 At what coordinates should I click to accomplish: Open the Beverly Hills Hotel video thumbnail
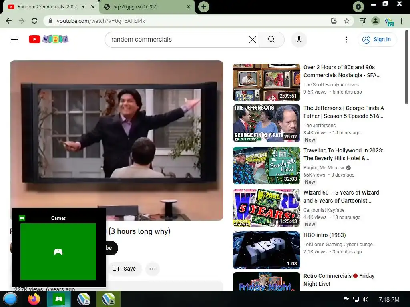tap(266, 165)
